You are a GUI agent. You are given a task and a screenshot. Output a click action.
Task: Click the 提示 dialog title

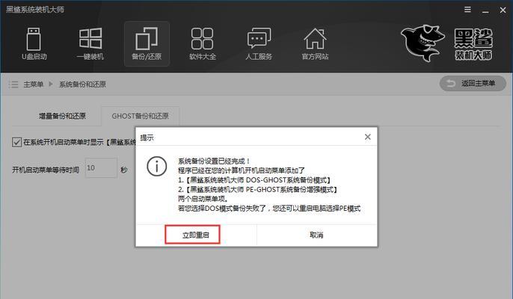[147, 138]
